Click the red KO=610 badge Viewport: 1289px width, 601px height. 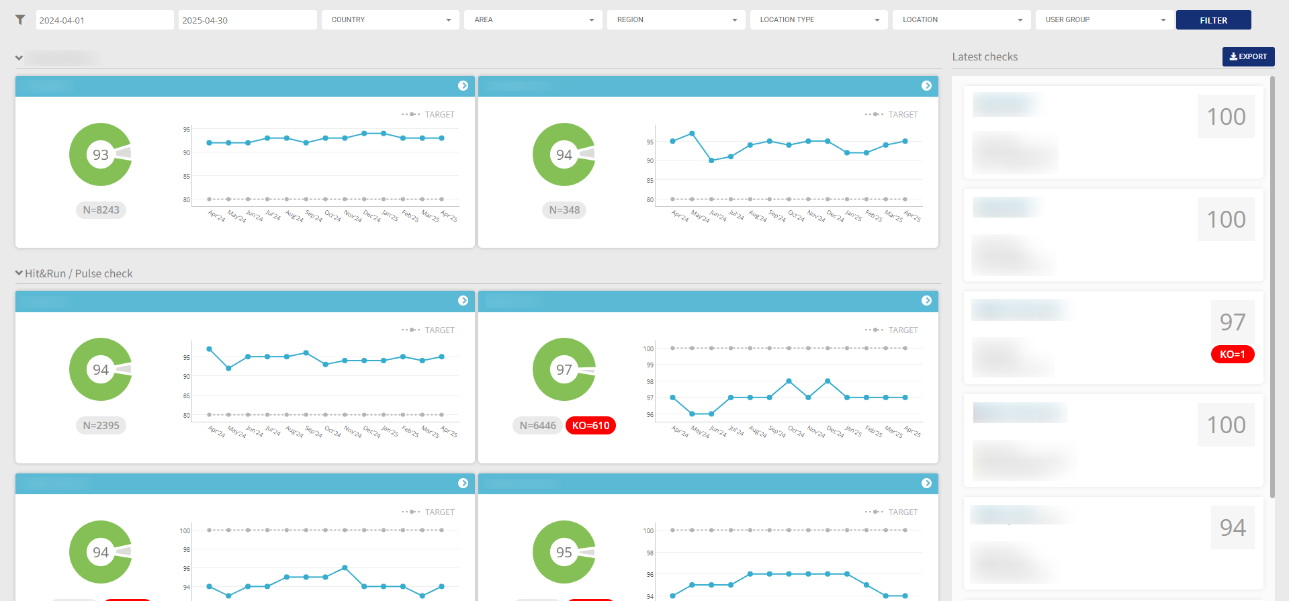(590, 425)
